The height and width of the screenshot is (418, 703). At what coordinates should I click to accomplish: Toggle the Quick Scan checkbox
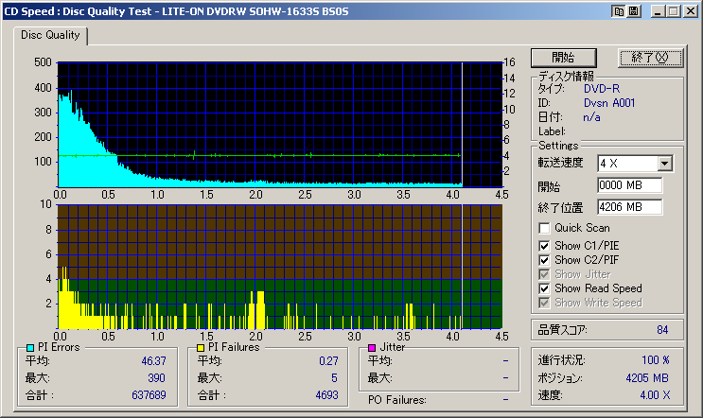[x=544, y=228]
